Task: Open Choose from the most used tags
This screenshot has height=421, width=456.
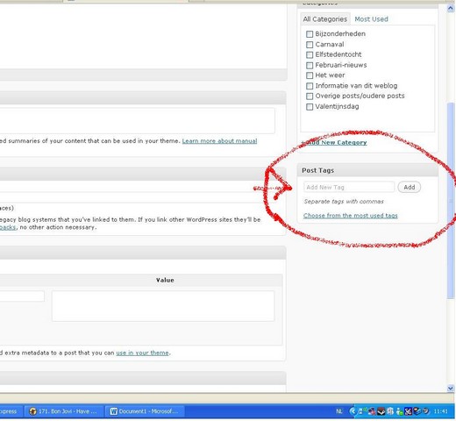Action: (x=351, y=216)
